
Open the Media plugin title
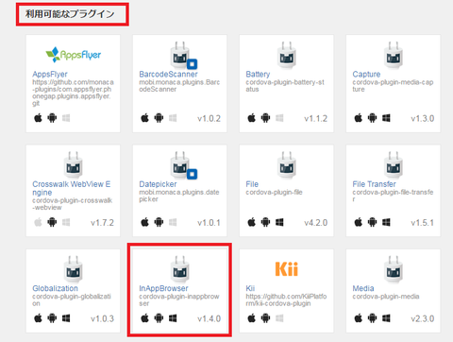coord(363,288)
